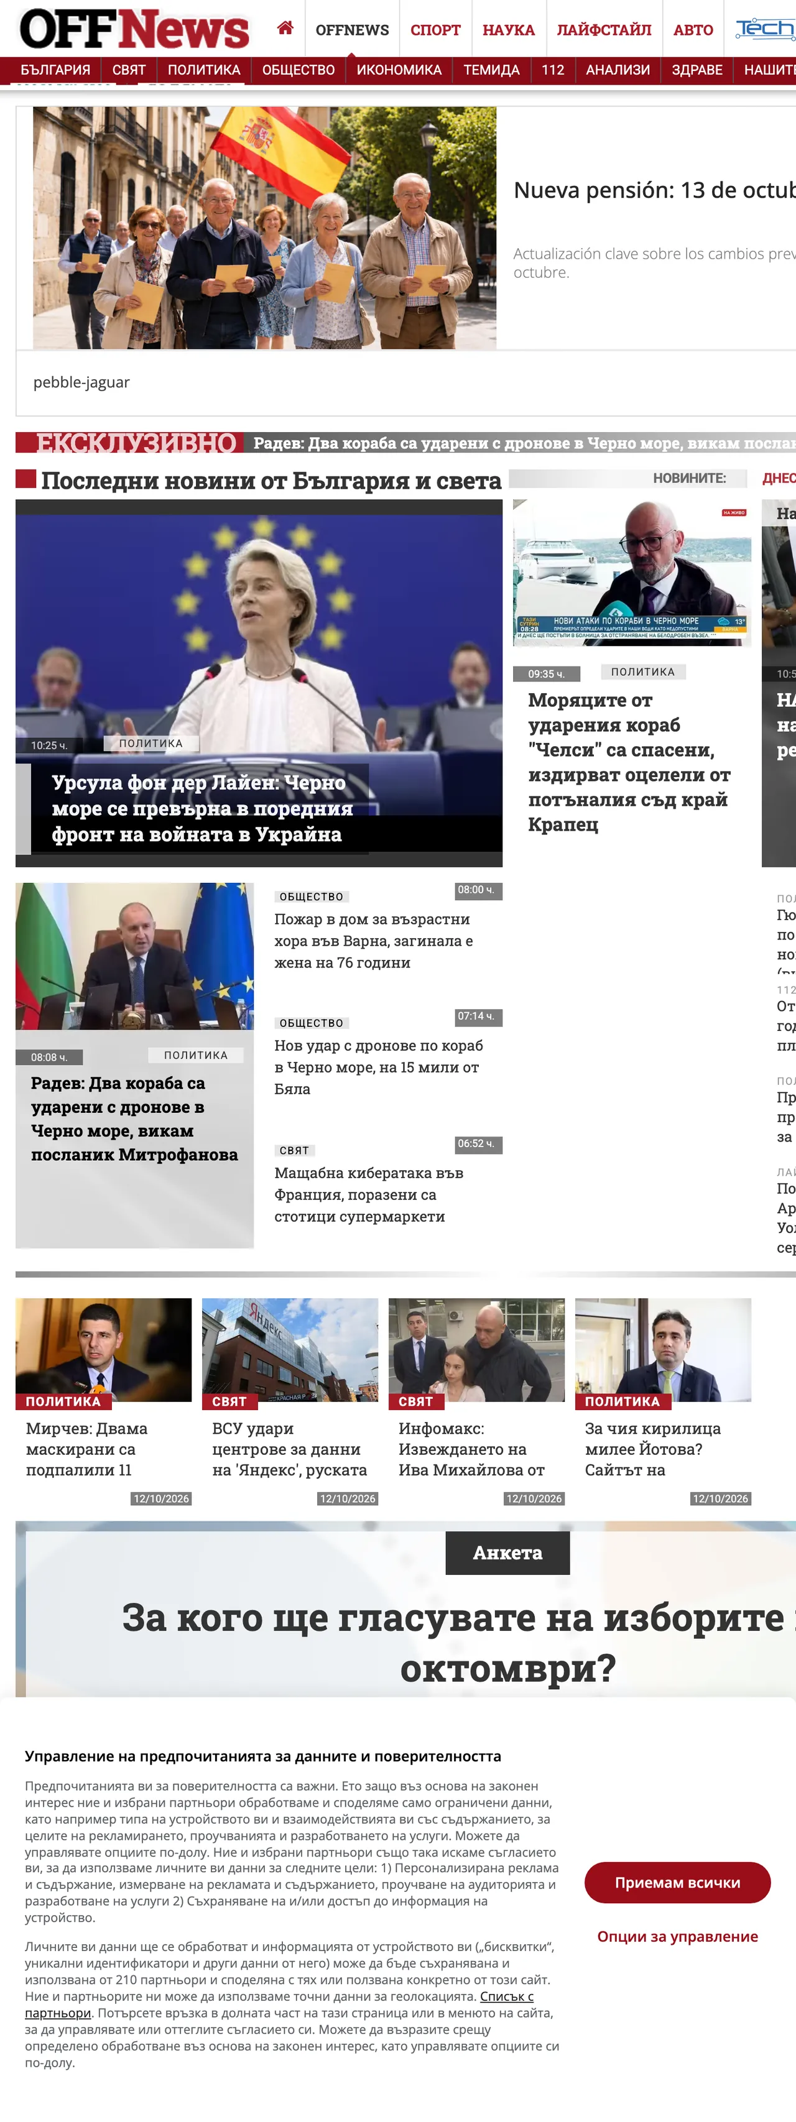Click the home icon in top navigation

(285, 29)
